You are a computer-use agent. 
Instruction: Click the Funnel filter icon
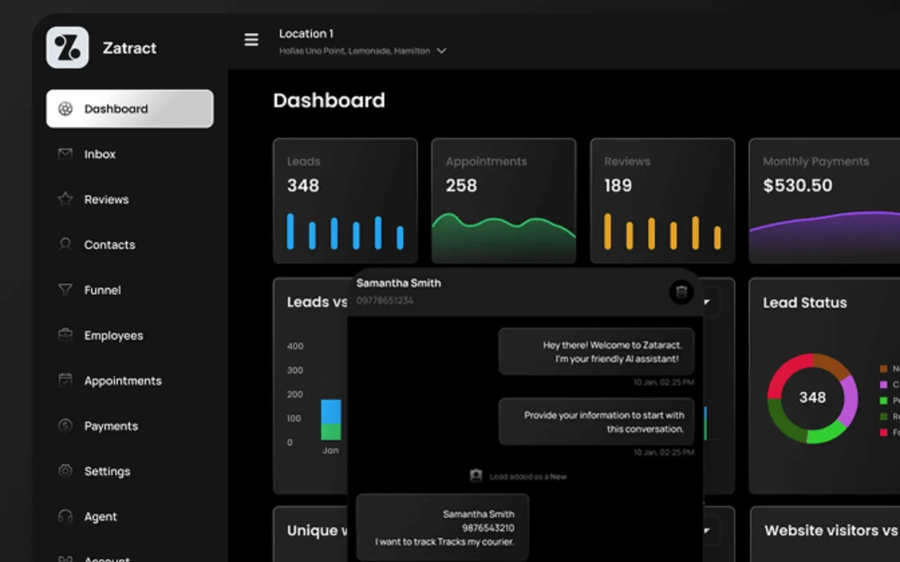click(x=65, y=290)
